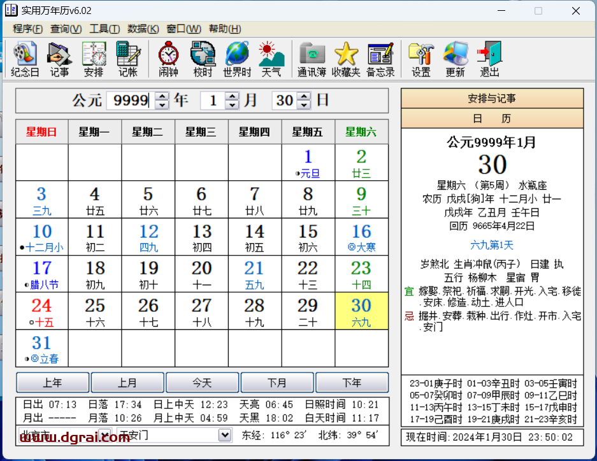Open the 通讯簿 address book
The image size is (597, 461).
coord(312,59)
